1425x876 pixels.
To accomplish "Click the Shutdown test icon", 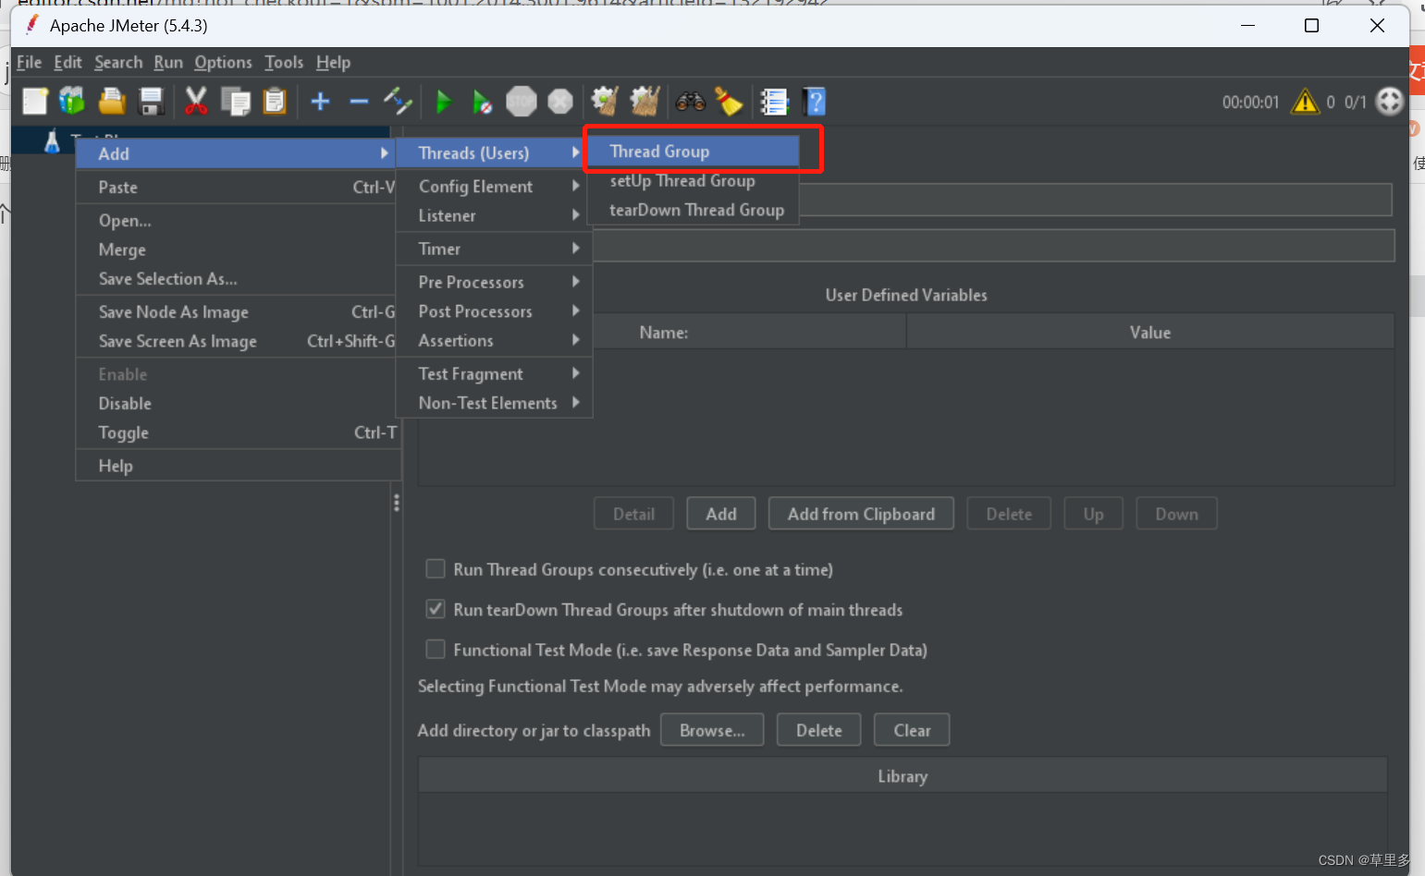I will (x=560, y=101).
